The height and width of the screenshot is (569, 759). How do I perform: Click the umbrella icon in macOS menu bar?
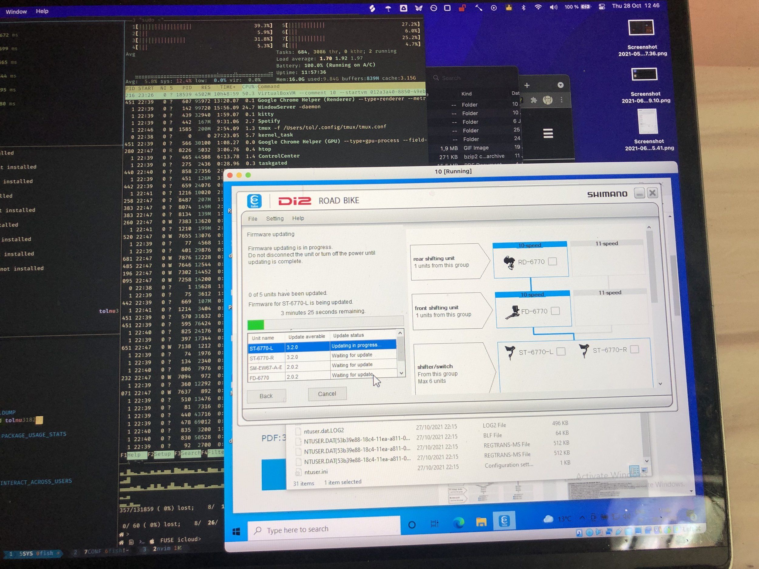(x=388, y=8)
